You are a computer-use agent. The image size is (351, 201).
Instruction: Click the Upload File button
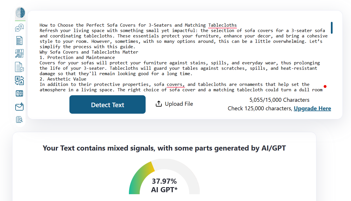[174, 104]
